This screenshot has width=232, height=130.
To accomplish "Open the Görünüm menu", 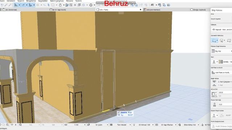I will [x=11, y=1].
